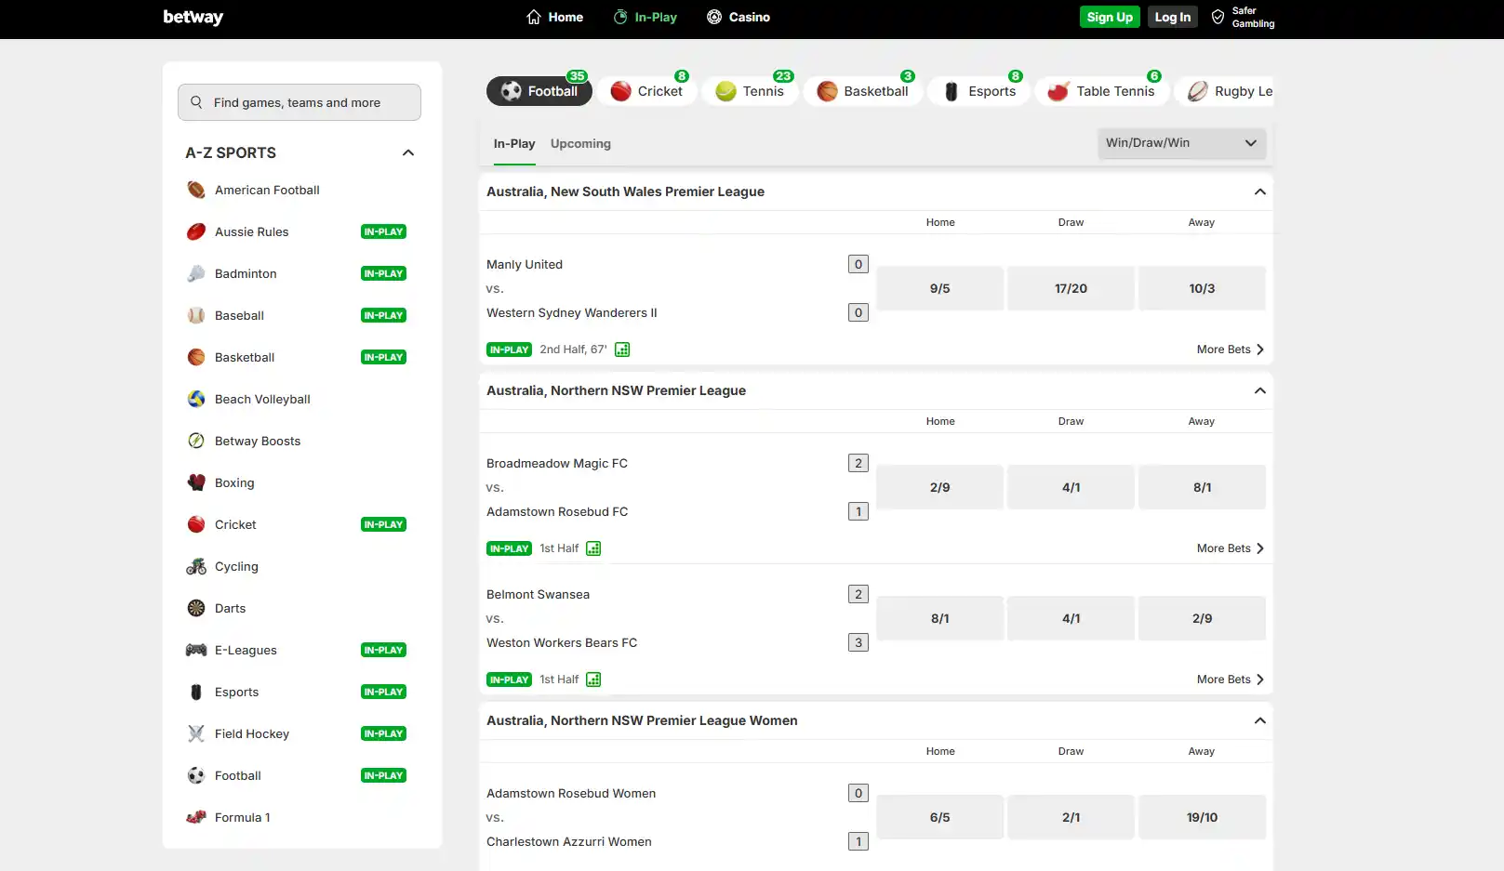Select the Table Tennis sport pill
The image size is (1504, 871).
[1102, 91]
